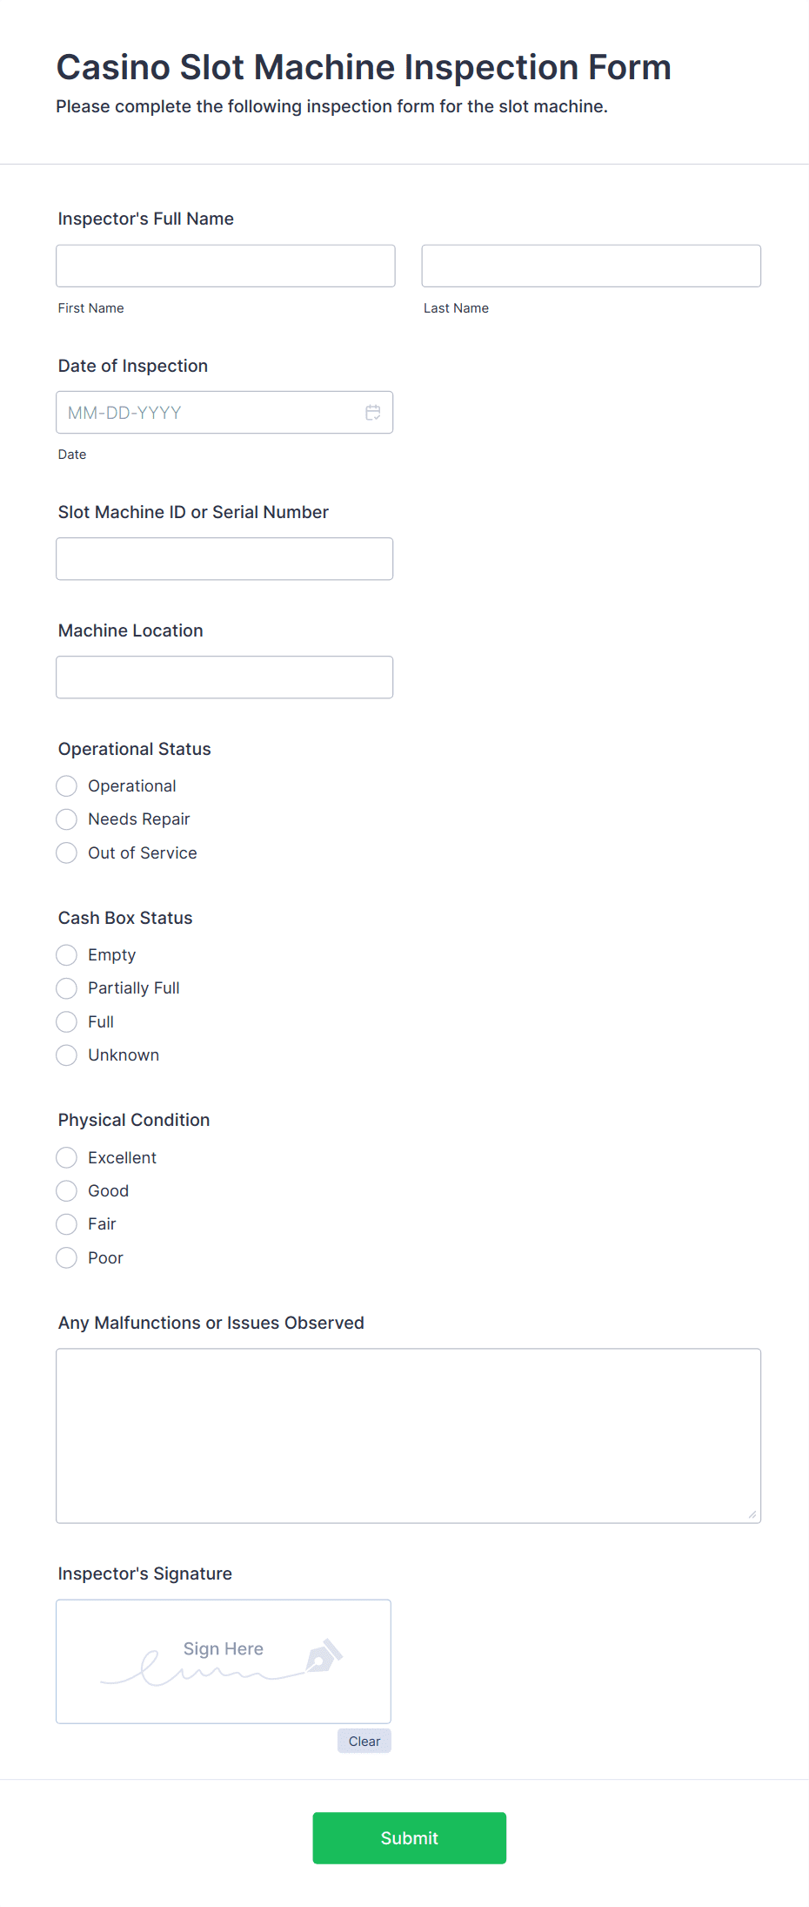Clear the inspector's signature
Viewport: 809px width, 1907px height.
(x=364, y=1742)
